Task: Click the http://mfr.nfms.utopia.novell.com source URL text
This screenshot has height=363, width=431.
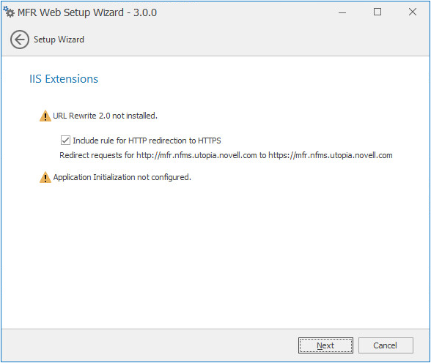Action: [196, 155]
